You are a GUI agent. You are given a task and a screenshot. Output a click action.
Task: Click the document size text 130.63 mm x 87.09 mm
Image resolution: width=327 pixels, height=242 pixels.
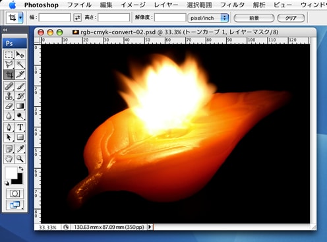(x=109, y=227)
